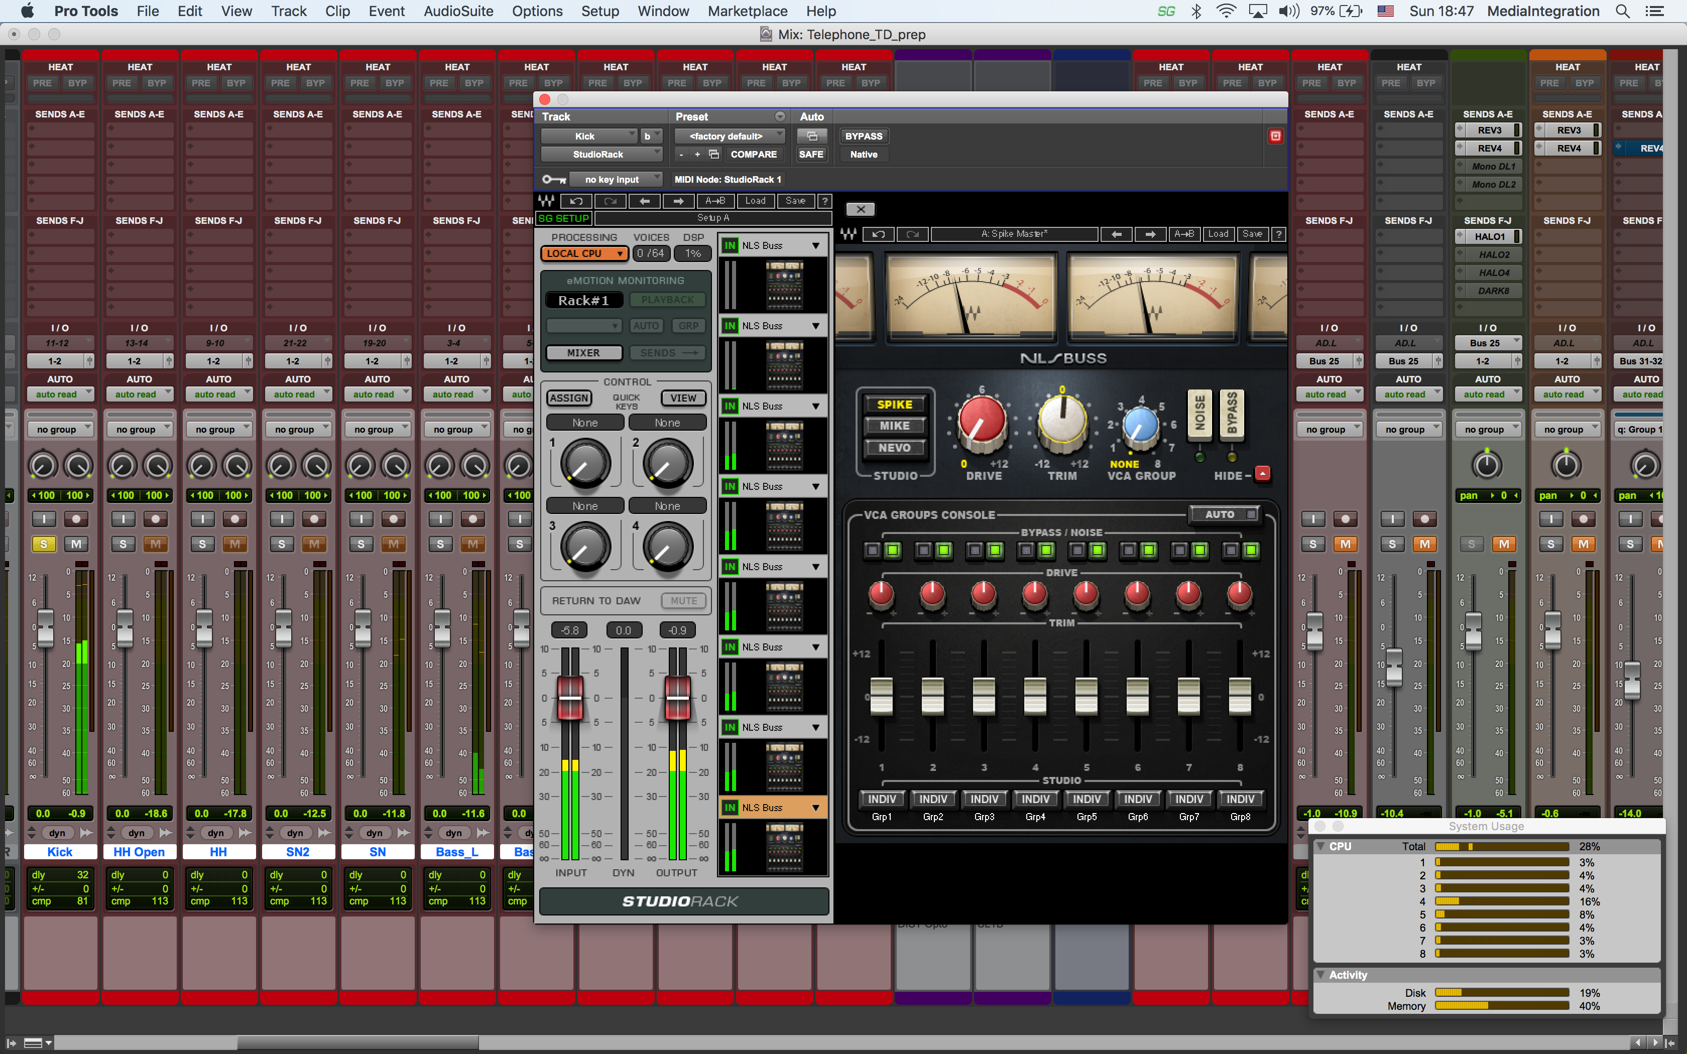Click the NLS Buss undo arrow icon
The height and width of the screenshot is (1054, 1687).
[x=878, y=234]
